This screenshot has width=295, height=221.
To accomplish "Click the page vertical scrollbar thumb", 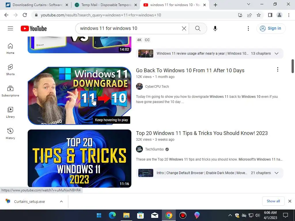I will tap(293, 66).
